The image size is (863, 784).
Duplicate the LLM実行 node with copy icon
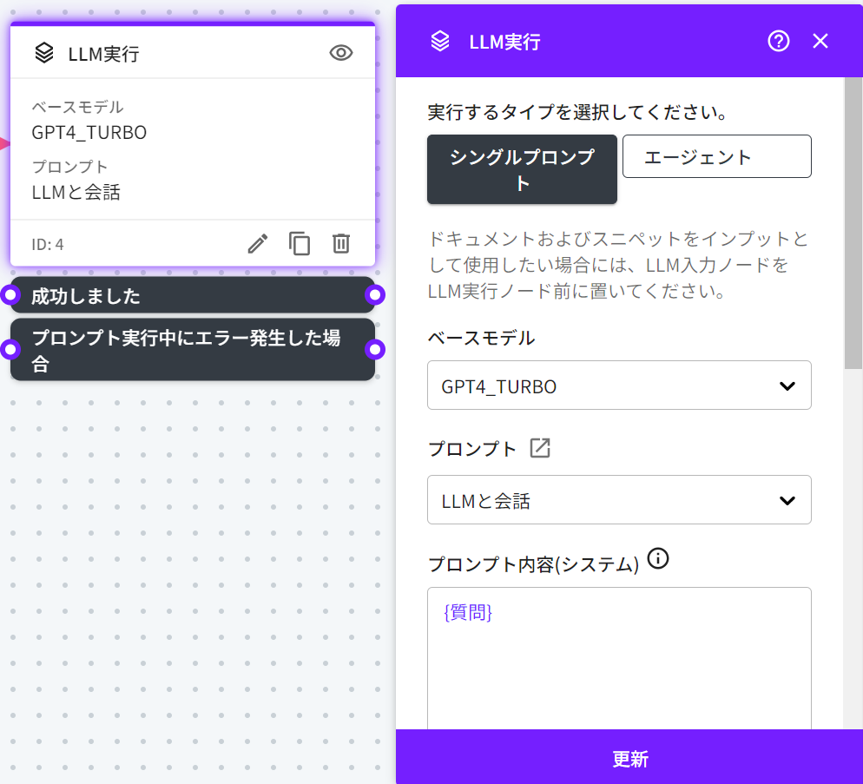coord(300,244)
